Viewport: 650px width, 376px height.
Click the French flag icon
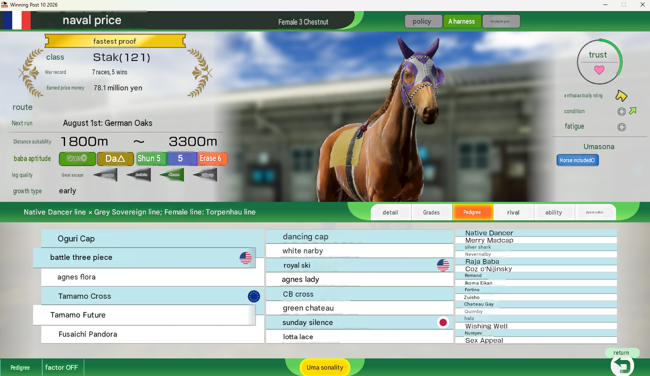pyautogui.click(x=17, y=20)
